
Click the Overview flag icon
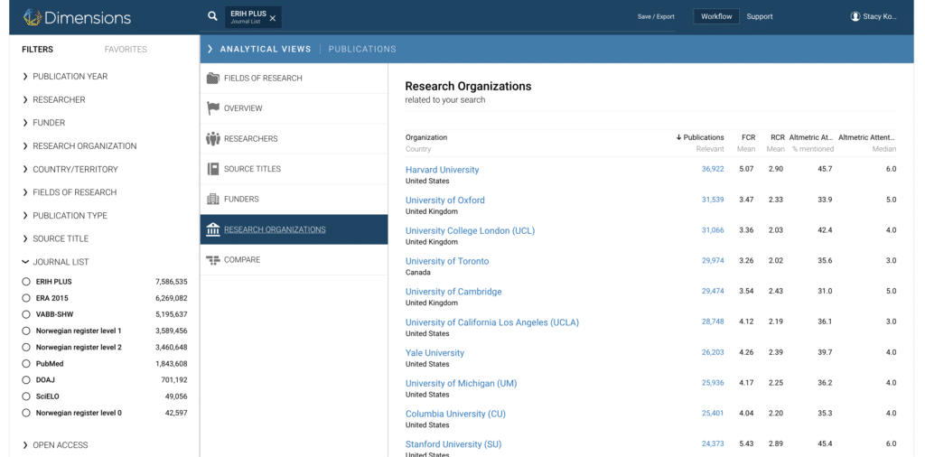tap(213, 108)
